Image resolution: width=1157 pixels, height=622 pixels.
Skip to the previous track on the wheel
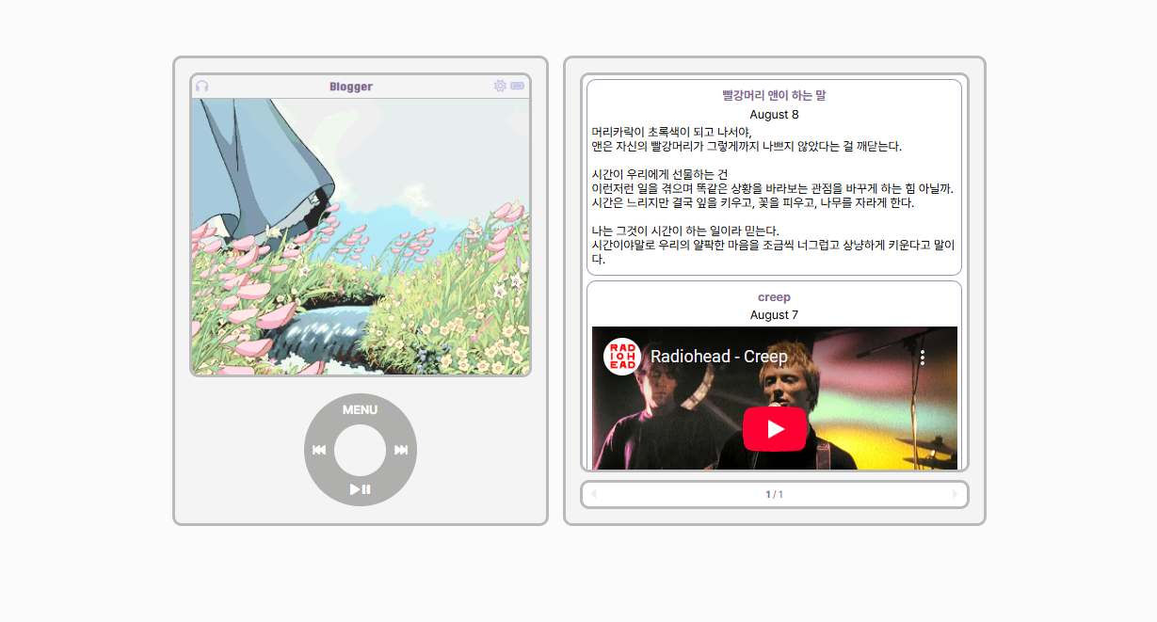319,450
